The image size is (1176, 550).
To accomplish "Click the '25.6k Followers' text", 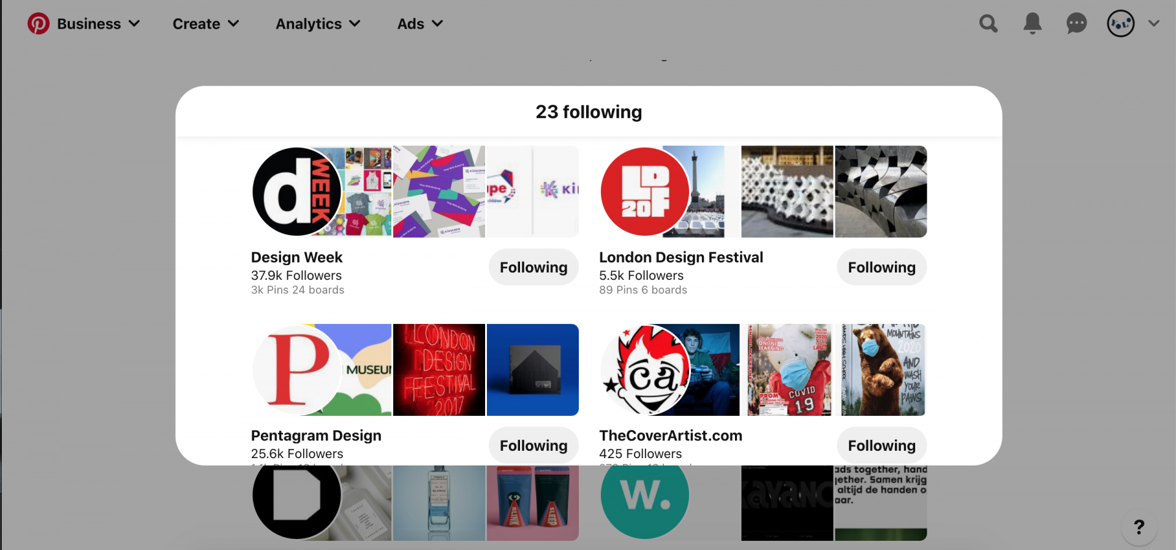I will click(297, 454).
